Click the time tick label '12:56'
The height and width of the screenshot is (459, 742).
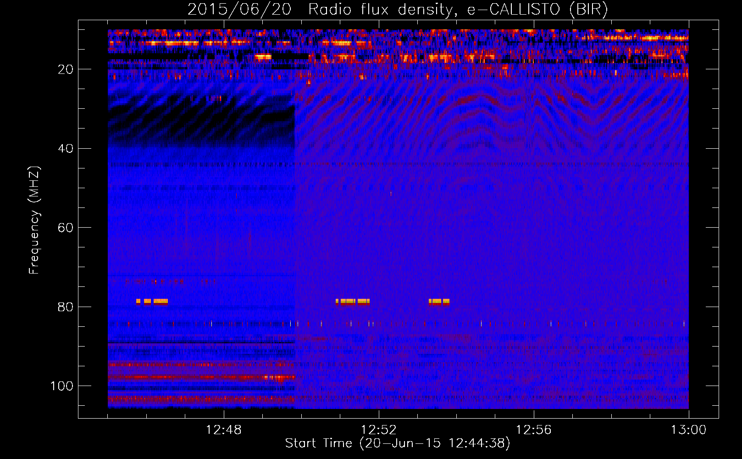(x=534, y=430)
